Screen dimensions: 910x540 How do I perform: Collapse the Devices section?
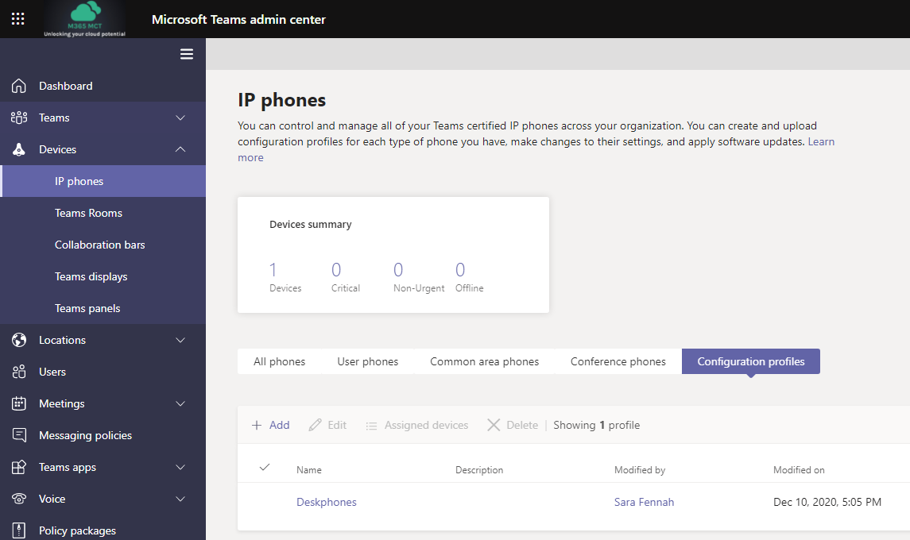click(x=180, y=149)
